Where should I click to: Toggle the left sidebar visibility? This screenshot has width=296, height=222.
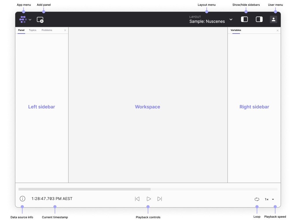(x=244, y=19)
